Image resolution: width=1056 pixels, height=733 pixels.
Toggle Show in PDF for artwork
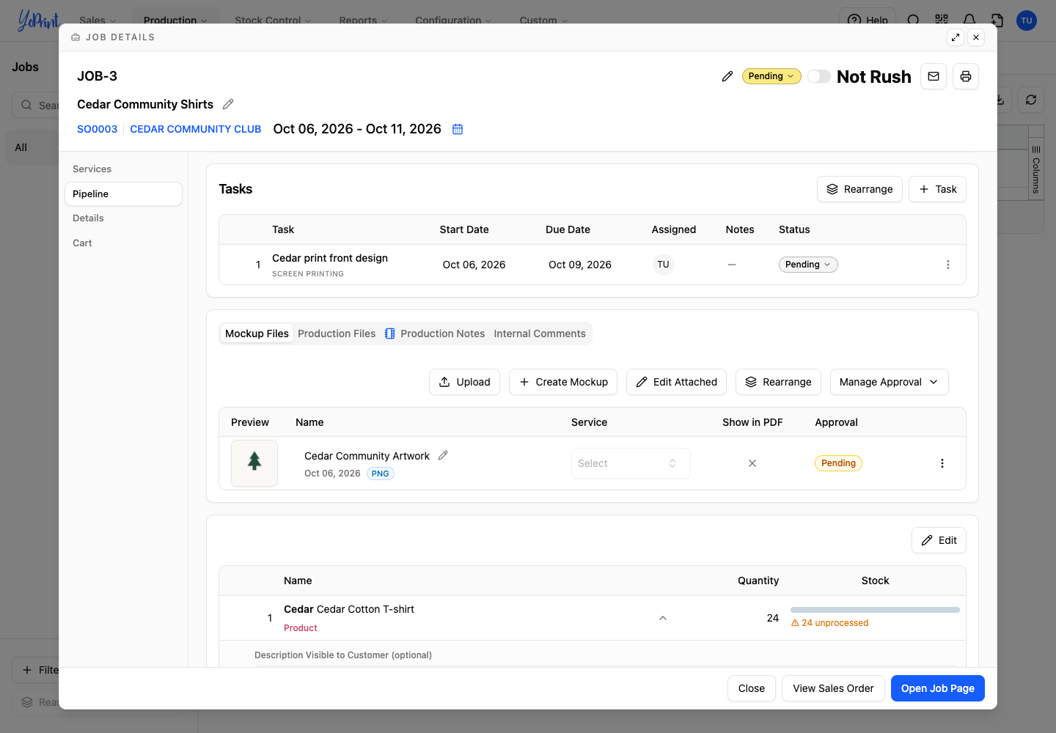click(x=752, y=463)
